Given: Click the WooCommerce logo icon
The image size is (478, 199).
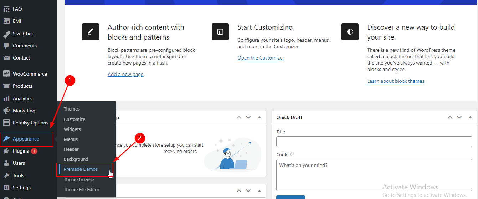Looking at the screenshot, I should 6,74.
